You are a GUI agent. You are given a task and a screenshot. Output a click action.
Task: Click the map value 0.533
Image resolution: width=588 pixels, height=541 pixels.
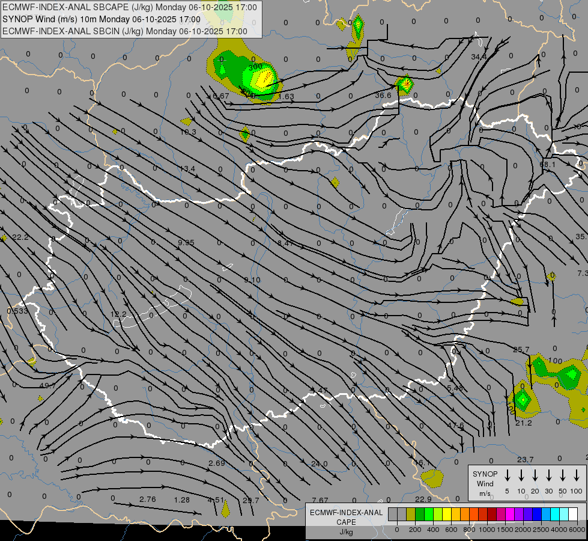(x=17, y=311)
